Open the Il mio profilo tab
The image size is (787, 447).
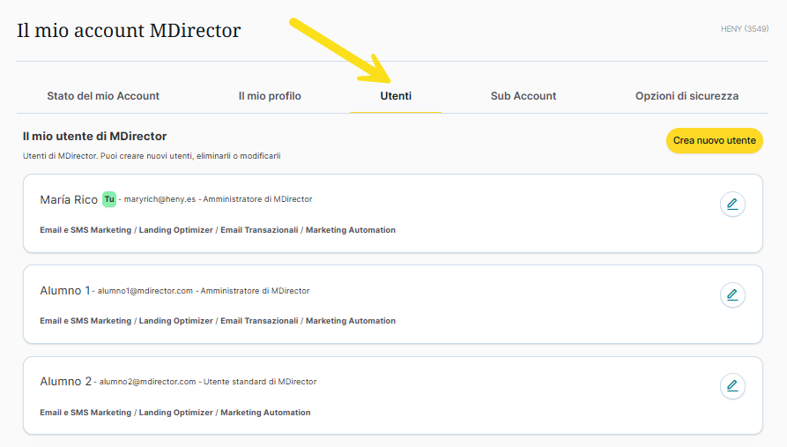[x=270, y=96]
